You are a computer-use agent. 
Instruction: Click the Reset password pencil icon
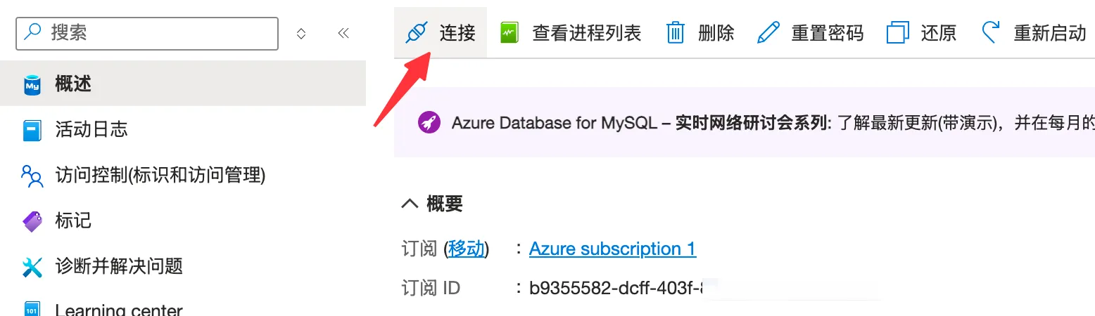pos(768,32)
